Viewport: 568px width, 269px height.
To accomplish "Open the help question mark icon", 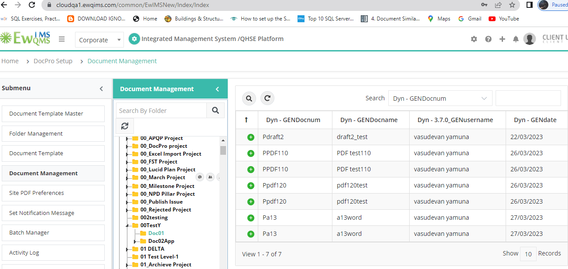I will pyautogui.click(x=488, y=39).
